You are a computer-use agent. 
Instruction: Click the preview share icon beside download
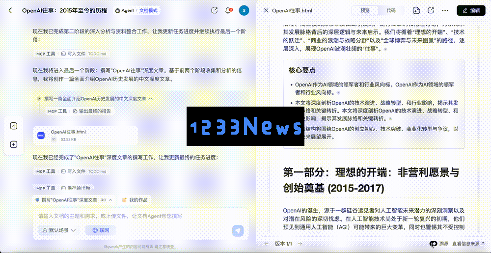[431, 10]
